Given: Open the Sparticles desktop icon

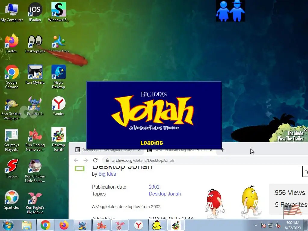Looking at the screenshot, I should [x=12, y=200].
